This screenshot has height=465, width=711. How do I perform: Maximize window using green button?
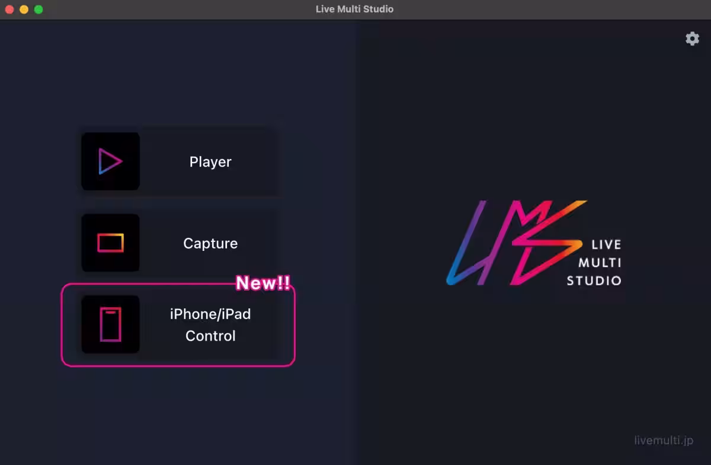(39, 9)
